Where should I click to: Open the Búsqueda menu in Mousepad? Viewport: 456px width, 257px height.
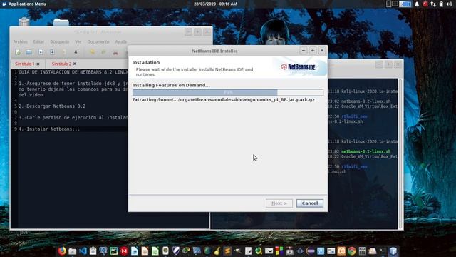coord(60,41)
